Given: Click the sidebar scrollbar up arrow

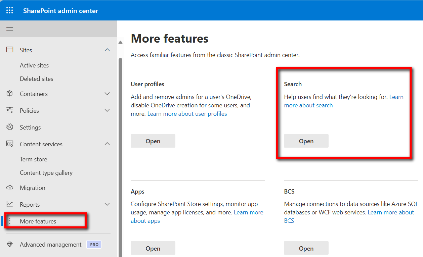Looking at the screenshot, I should click(120, 43).
